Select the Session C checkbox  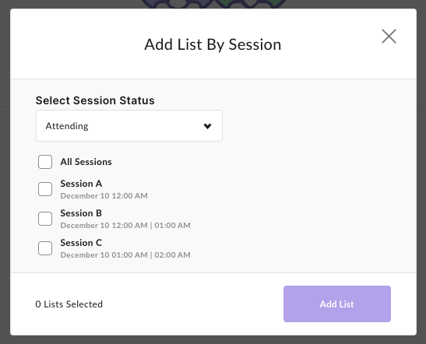(x=45, y=248)
